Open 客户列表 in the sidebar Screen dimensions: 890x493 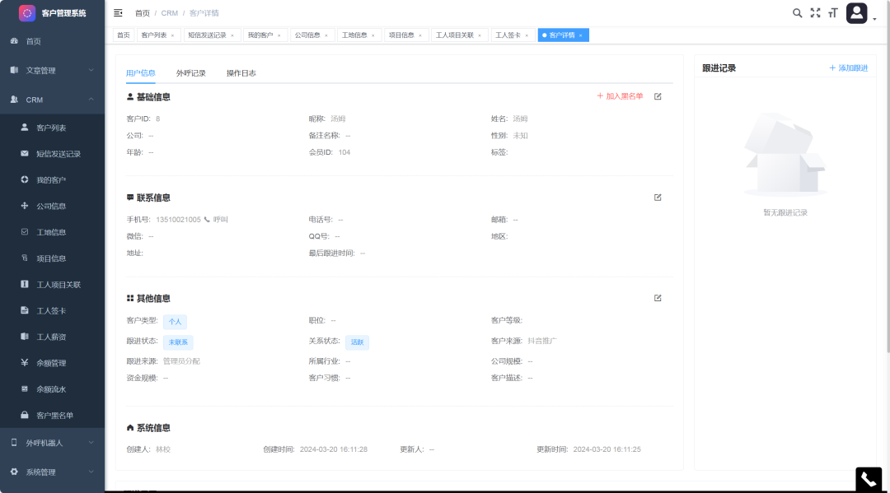click(x=52, y=128)
